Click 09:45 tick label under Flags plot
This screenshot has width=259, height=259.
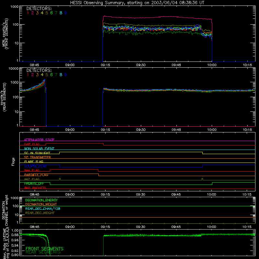click(x=176, y=195)
